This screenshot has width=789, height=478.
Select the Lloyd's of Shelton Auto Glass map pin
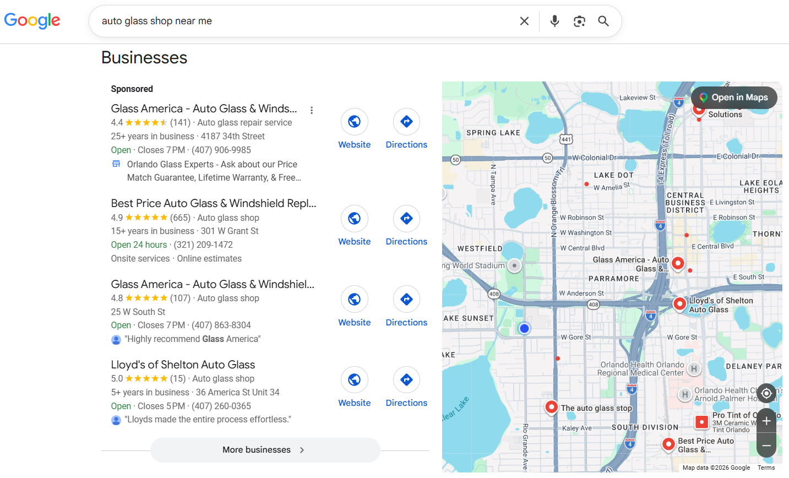point(680,303)
